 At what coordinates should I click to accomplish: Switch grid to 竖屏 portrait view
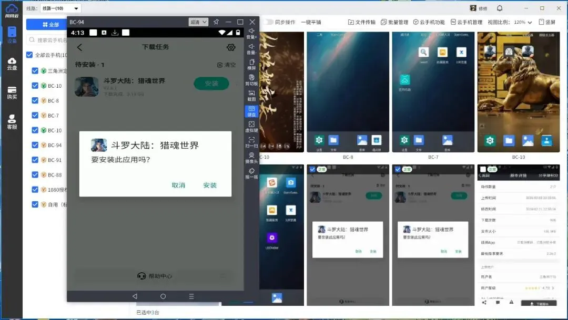tap(547, 22)
